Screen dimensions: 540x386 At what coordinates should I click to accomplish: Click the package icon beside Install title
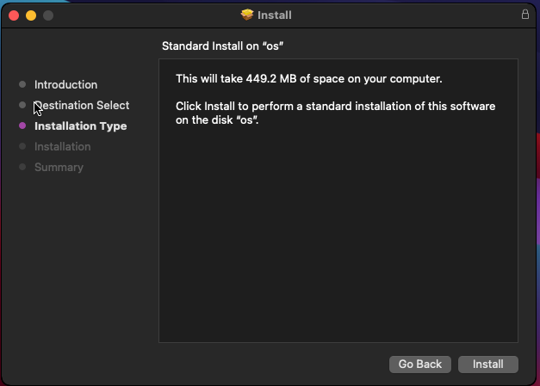click(x=247, y=15)
